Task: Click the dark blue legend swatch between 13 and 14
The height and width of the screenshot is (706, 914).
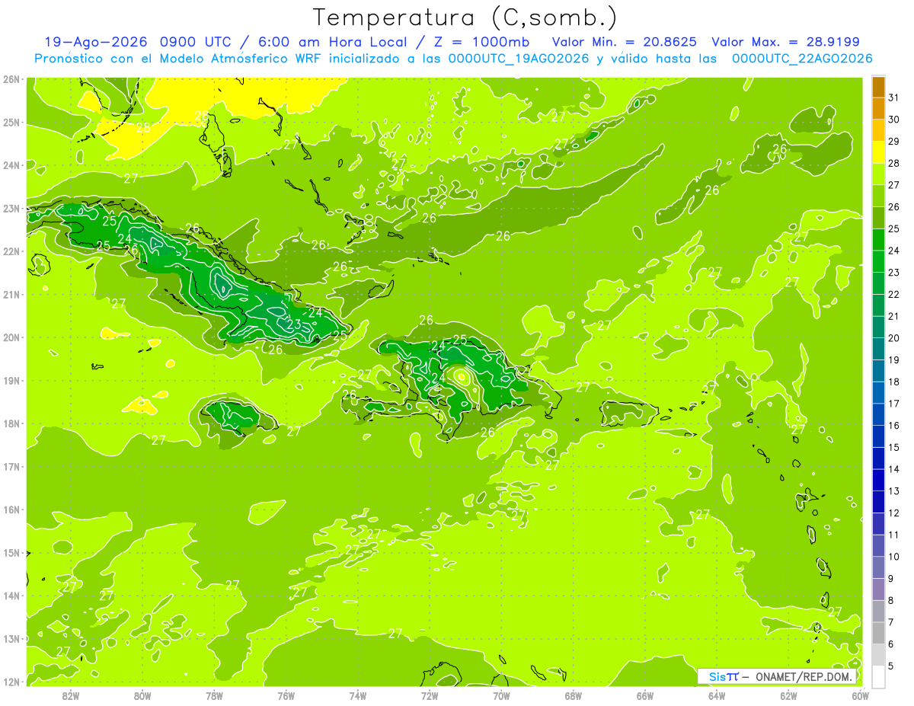Action: click(878, 480)
